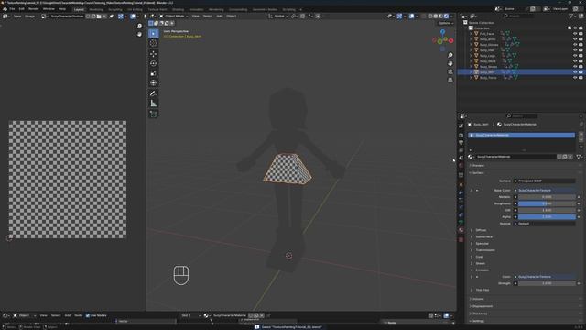Click the pan hand icon in the 3D viewport
Viewport: 586px width, 330px height.
450,63
